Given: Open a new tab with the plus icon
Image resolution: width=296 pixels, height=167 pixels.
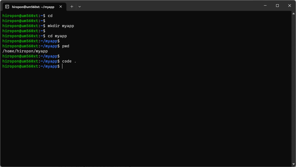Looking at the screenshot, I should coord(72,6).
